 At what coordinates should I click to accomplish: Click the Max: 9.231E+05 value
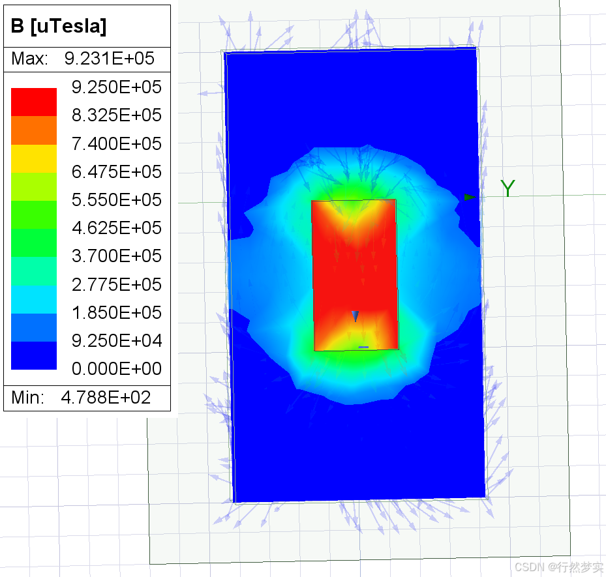point(110,58)
